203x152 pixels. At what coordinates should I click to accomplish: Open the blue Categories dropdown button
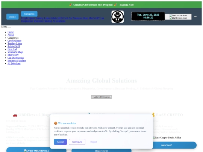coord(29,14)
